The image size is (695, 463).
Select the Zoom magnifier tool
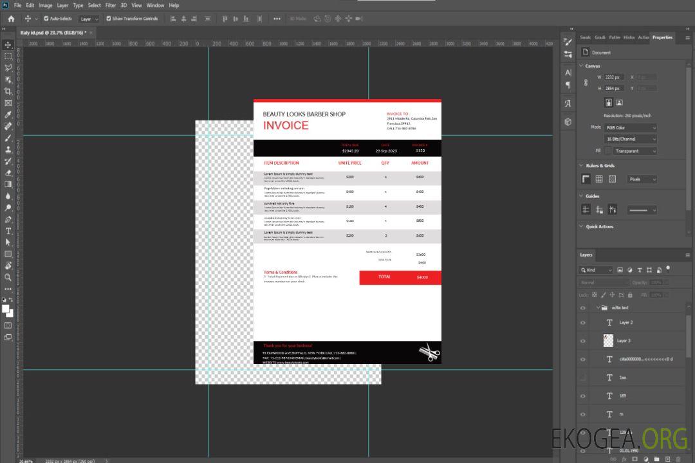pos(8,277)
